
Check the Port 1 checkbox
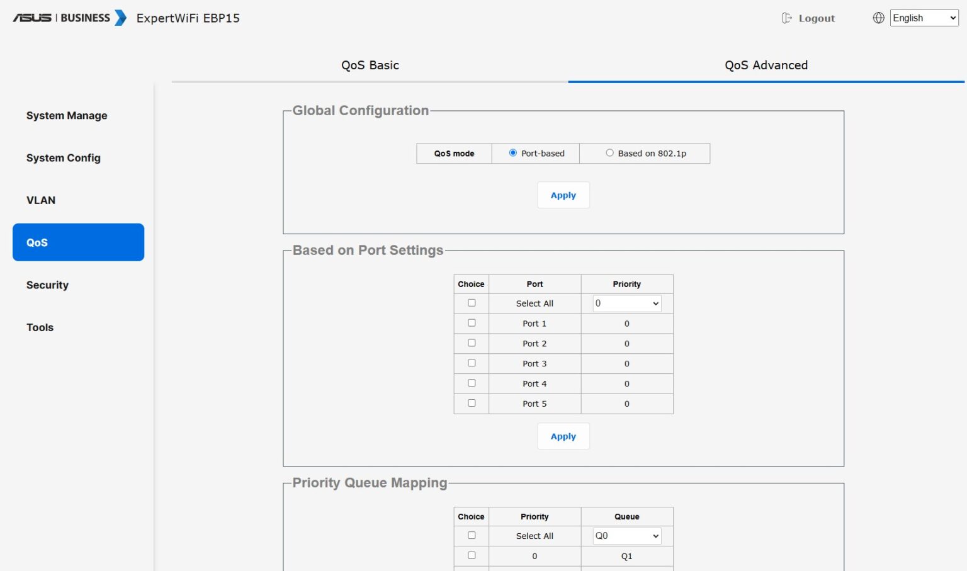(472, 323)
